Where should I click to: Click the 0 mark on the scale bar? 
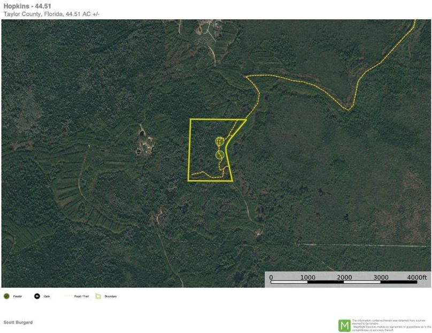[x=271, y=277]
